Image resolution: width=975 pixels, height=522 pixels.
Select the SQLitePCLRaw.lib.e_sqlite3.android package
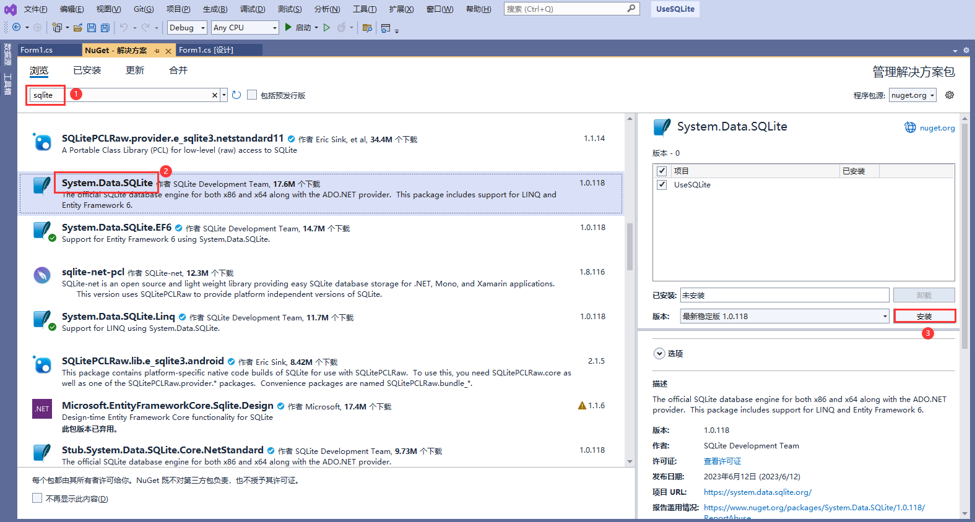[320, 372]
